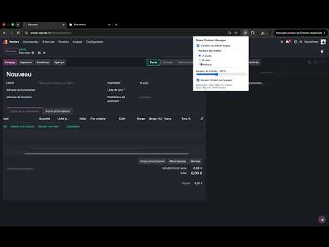Click the browser reload icon
The height and width of the screenshot is (247, 329).
pos(19,33)
